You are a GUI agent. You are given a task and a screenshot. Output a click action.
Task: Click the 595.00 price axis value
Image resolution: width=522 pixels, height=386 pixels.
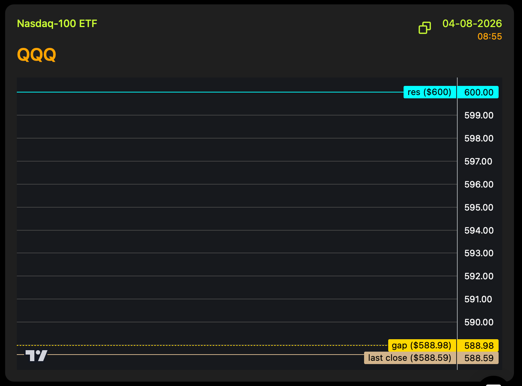pos(479,208)
